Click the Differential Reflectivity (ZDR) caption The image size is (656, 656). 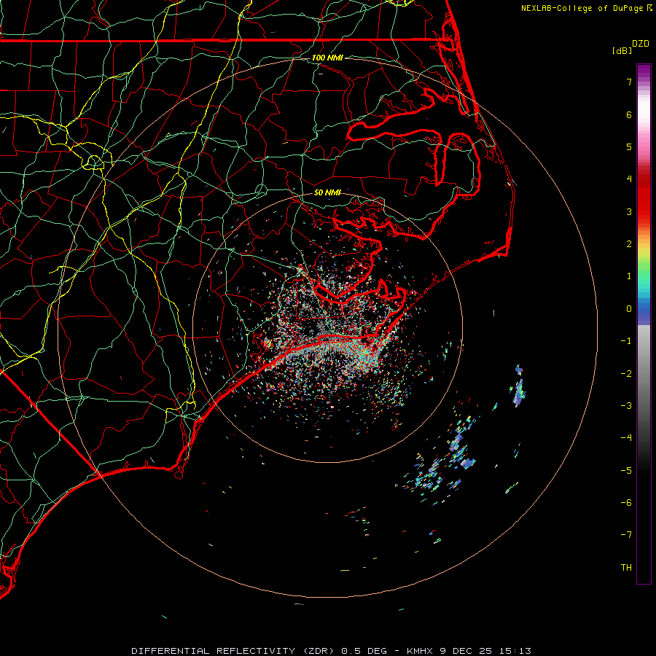(234, 651)
